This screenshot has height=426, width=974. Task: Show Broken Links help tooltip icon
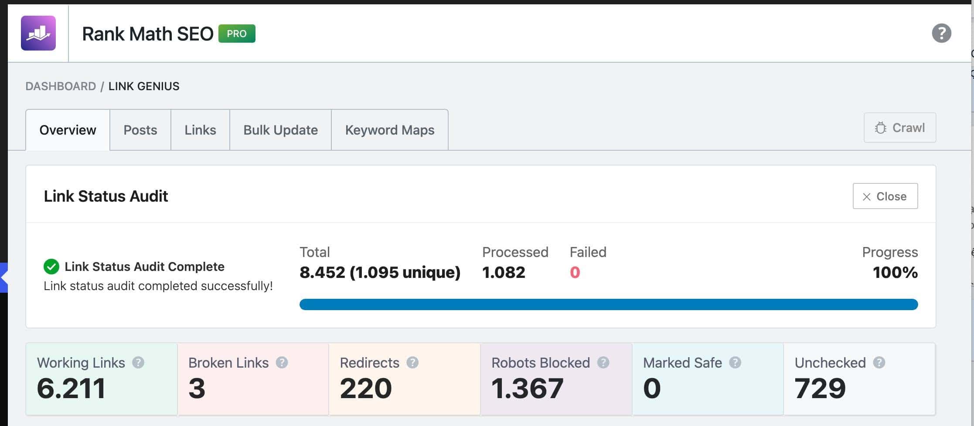coord(282,362)
